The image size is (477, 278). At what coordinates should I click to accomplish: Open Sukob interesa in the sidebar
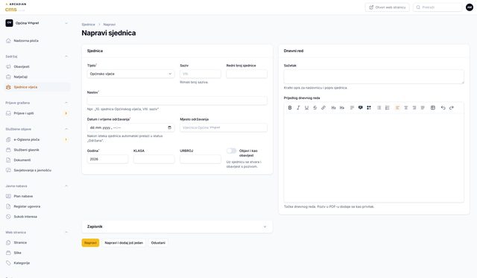37,217
